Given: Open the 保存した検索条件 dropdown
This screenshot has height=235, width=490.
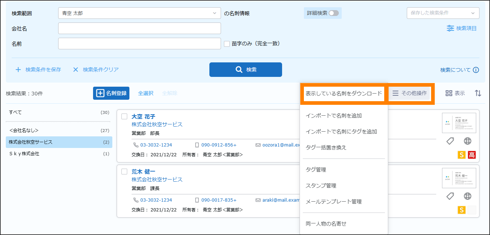Looking at the screenshot, I should pyautogui.click(x=443, y=13).
